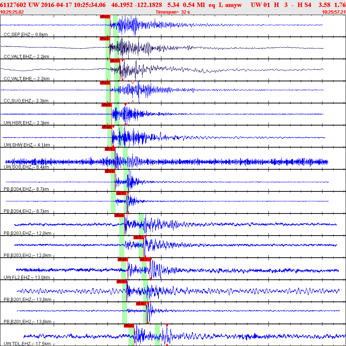Click the hollow red triangle on CC.SUG trace
Screen dimensions: 346x346
click(x=133, y=82)
